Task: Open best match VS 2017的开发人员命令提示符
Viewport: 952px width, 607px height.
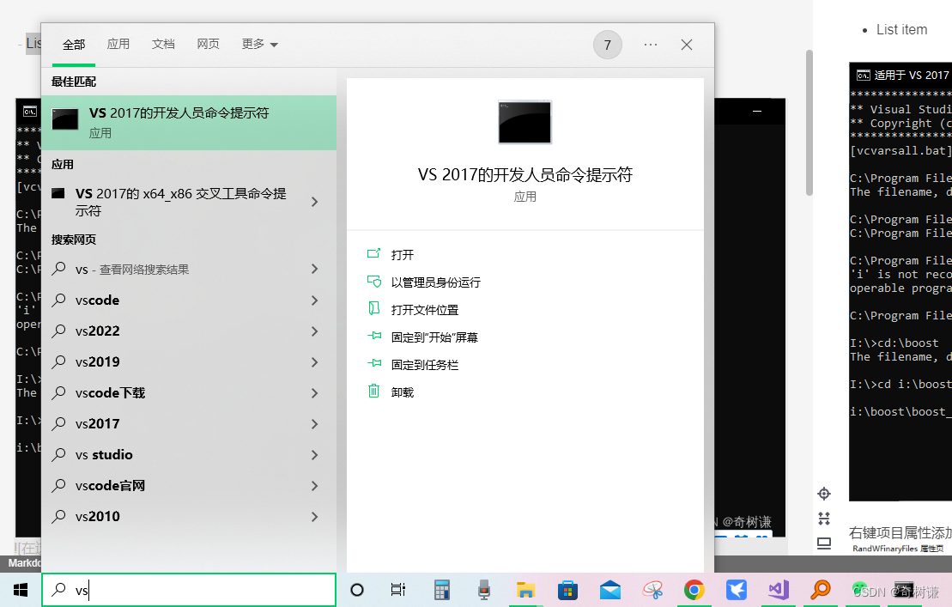Action: (189, 123)
